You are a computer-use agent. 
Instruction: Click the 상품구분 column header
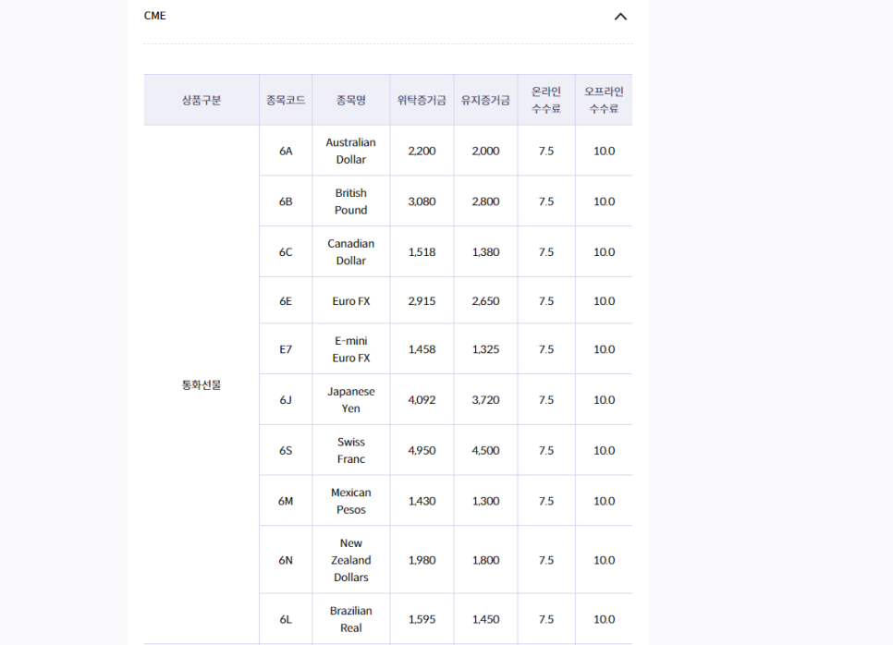tap(202, 100)
